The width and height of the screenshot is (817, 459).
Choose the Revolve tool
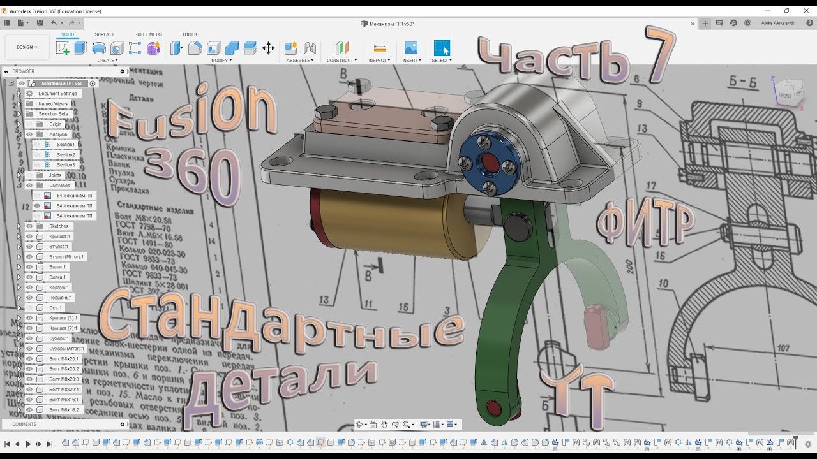click(x=99, y=48)
